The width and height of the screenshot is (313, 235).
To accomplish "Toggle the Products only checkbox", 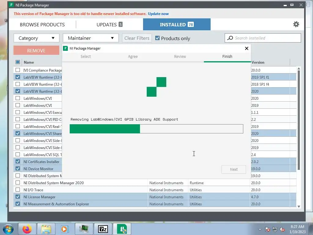I will click(x=157, y=38).
